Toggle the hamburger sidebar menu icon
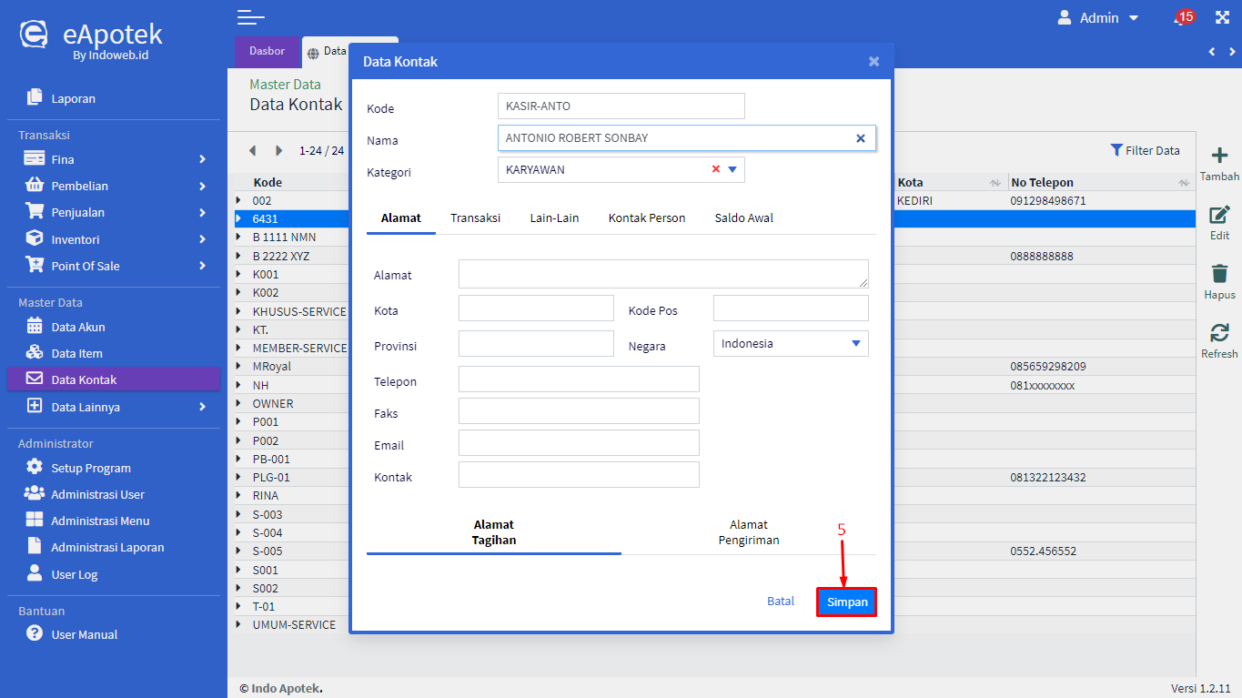 tap(250, 17)
